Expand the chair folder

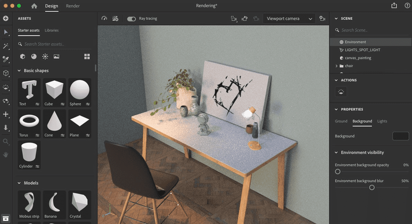pos(337,66)
